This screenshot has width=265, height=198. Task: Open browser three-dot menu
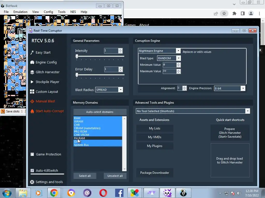coord(259,13)
